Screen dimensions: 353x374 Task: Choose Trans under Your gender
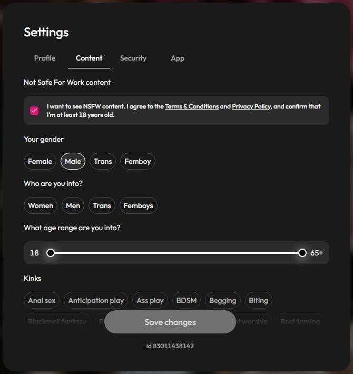tap(103, 162)
